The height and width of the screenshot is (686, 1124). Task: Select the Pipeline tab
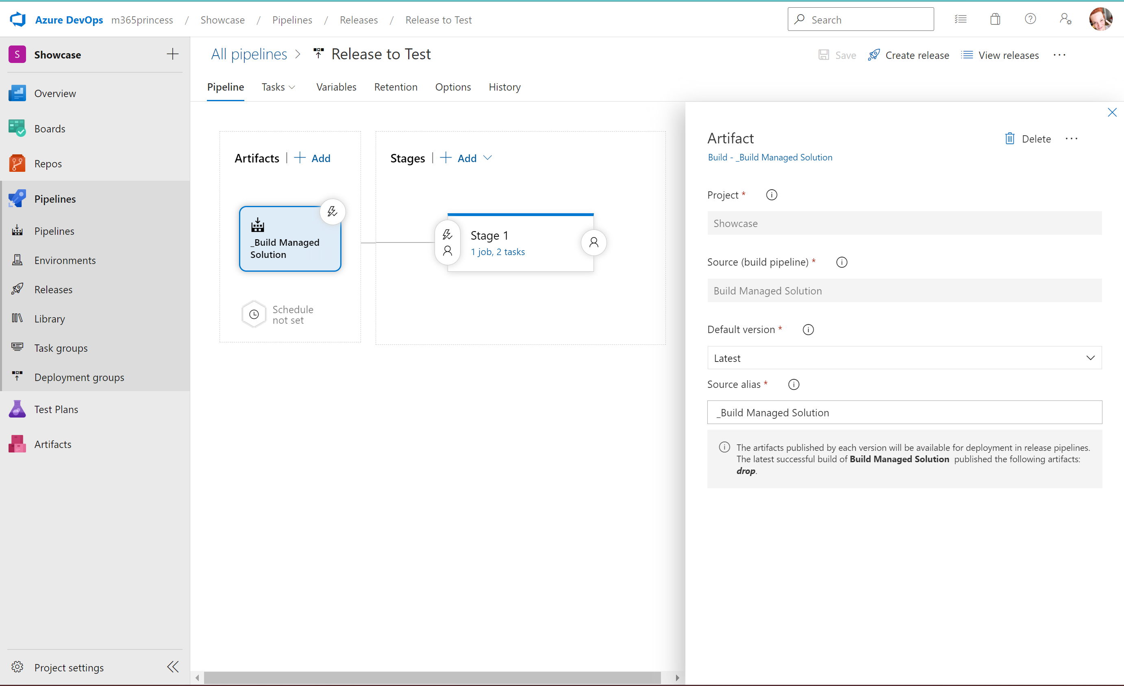click(225, 87)
